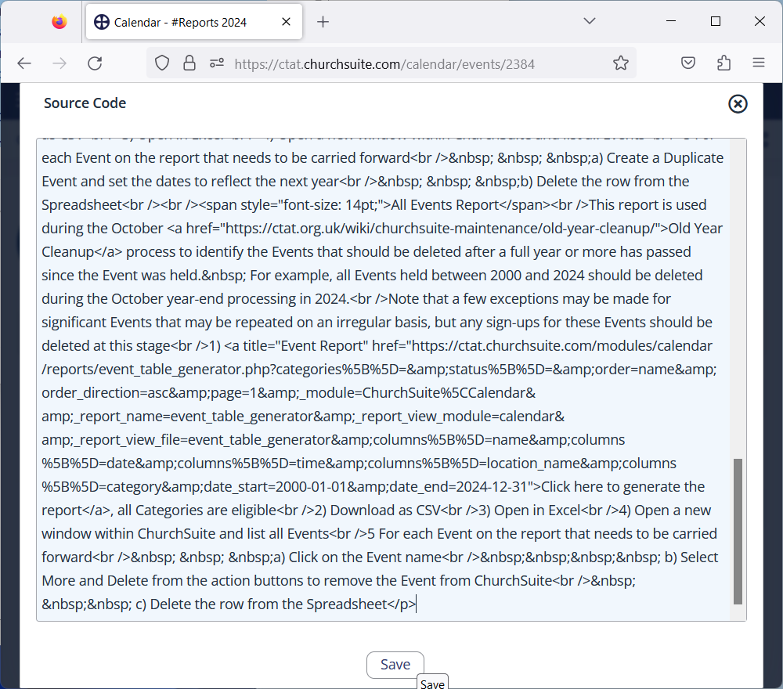The image size is (783, 689).
Task: Open the extensions puzzle icon
Action: 723,63
